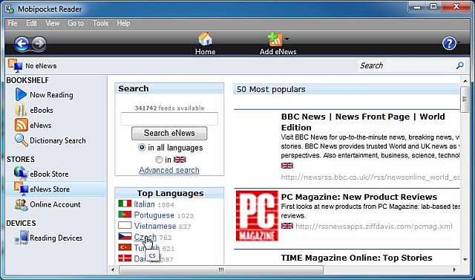Open the Home house icon
This screenshot has width=475, height=280.
[205, 39]
